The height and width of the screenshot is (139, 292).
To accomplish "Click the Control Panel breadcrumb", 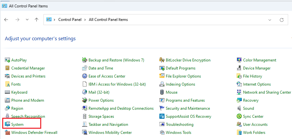I will [x=70, y=20].
